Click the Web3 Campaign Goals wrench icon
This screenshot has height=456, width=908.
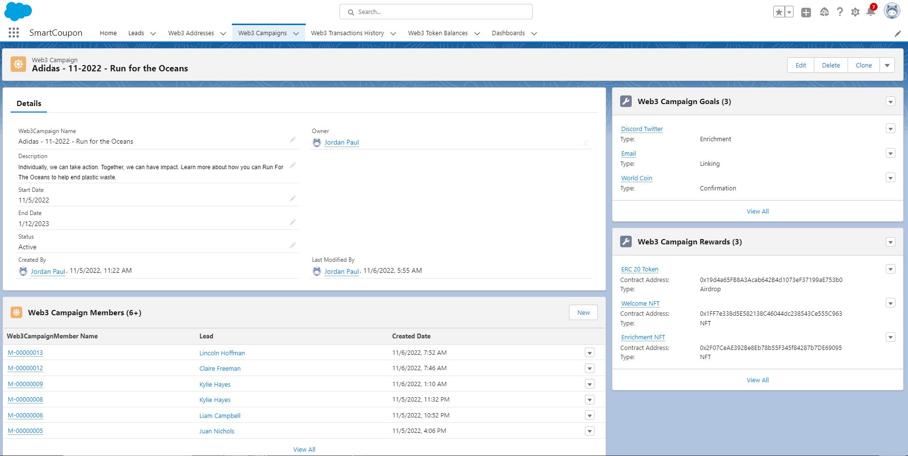pyautogui.click(x=626, y=101)
